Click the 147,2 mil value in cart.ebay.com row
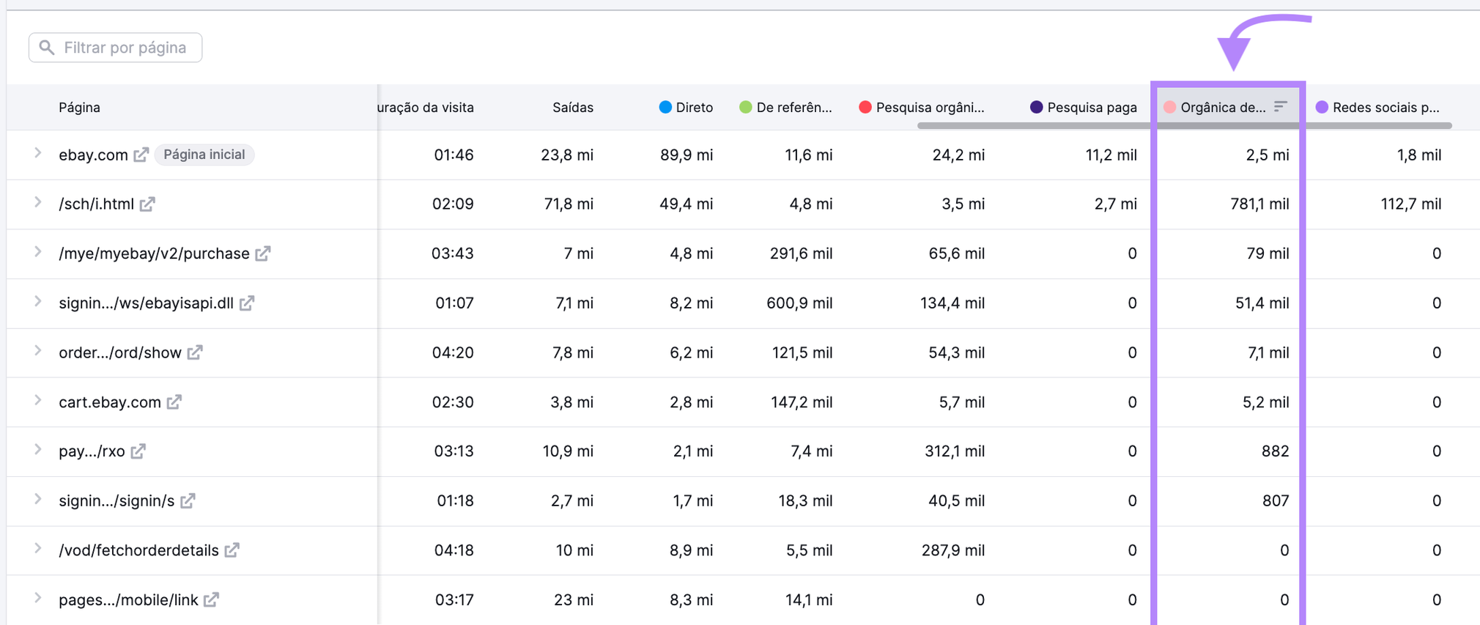1480x625 pixels. [x=802, y=402]
